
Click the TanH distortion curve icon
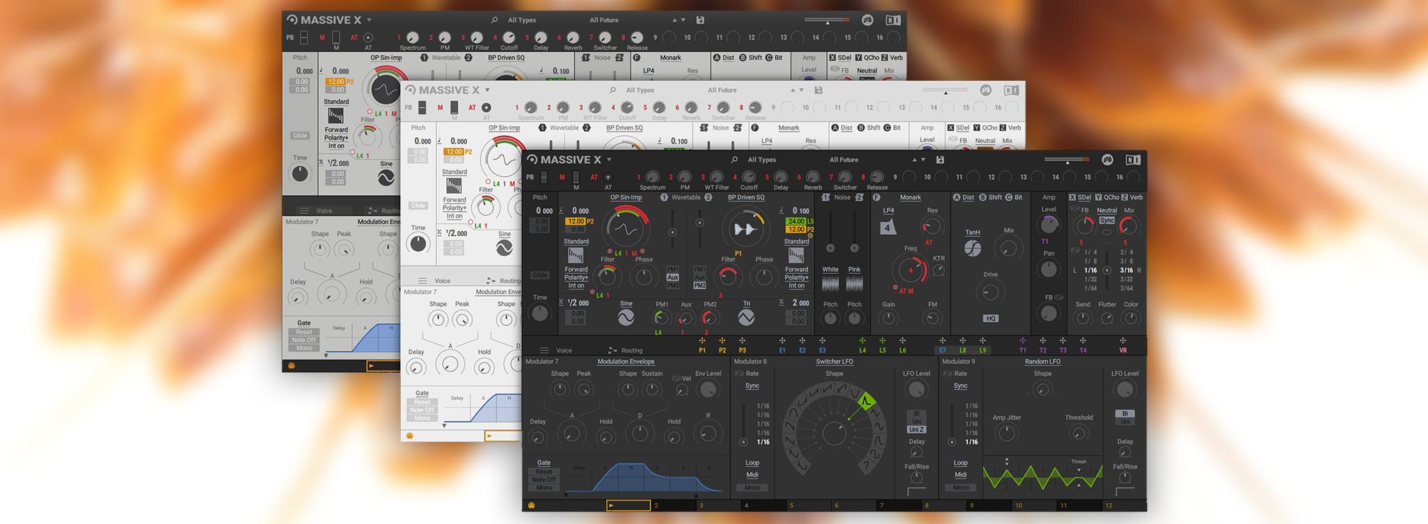point(973,248)
